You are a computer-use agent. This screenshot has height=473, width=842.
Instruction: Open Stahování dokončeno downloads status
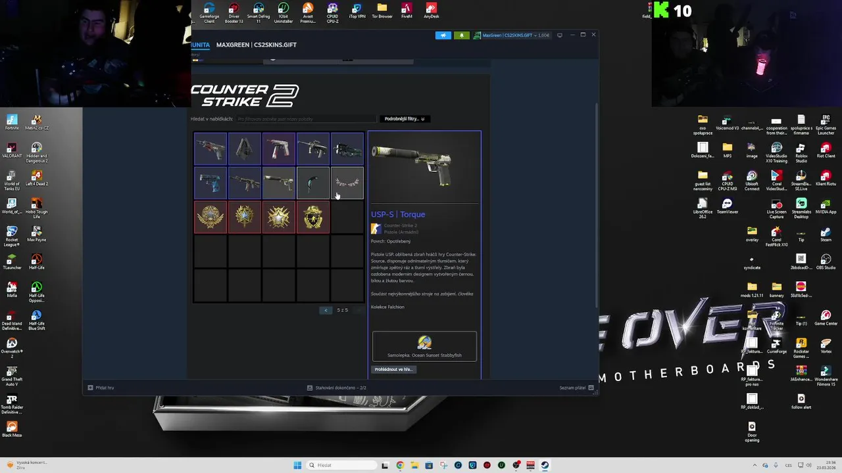337,388
